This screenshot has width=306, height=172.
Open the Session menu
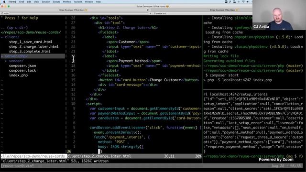[x=46, y=2]
